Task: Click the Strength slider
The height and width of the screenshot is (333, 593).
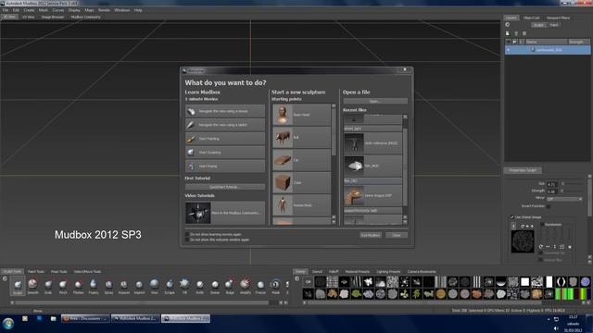Action: click(x=573, y=191)
